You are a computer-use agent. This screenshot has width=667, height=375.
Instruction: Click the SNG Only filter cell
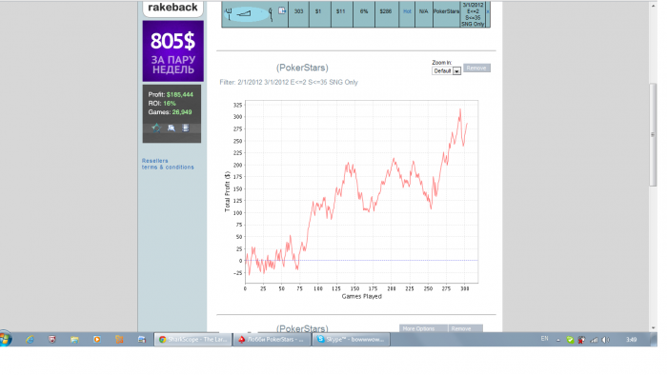point(473,14)
